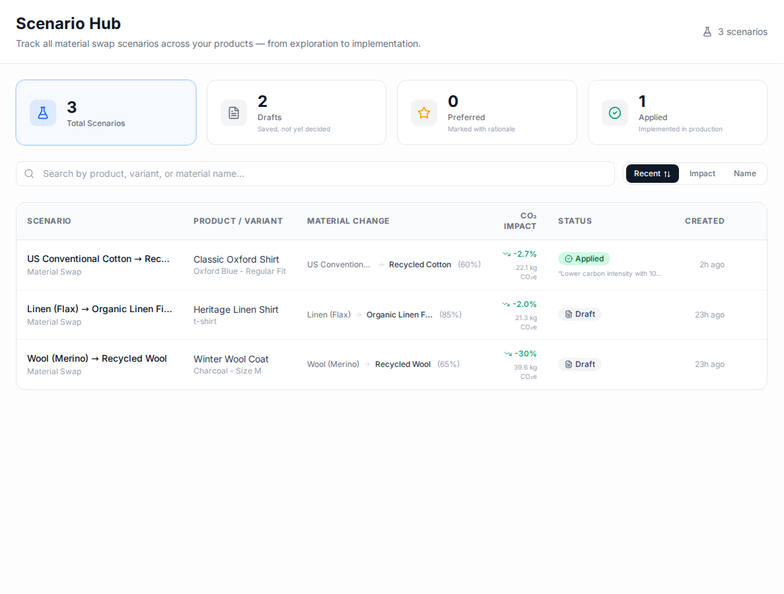Click 'Winter Wool Coat' product name

(x=231, y=358)
